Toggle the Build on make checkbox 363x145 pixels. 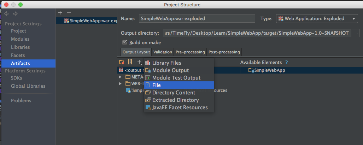[125, 43]
